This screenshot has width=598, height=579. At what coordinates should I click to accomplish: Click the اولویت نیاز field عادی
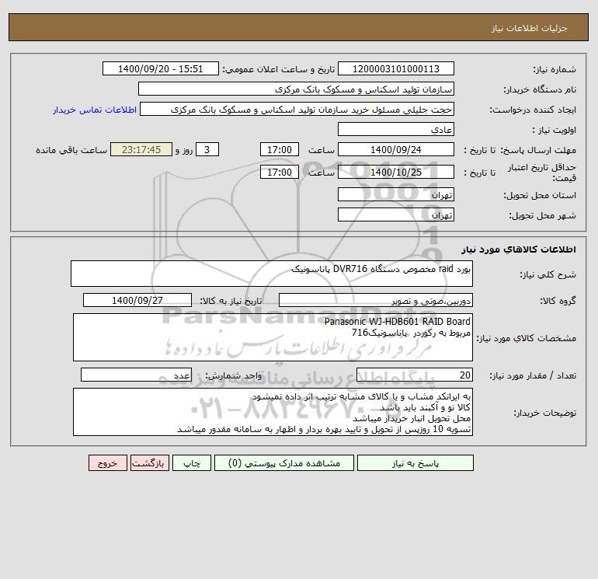396,129
